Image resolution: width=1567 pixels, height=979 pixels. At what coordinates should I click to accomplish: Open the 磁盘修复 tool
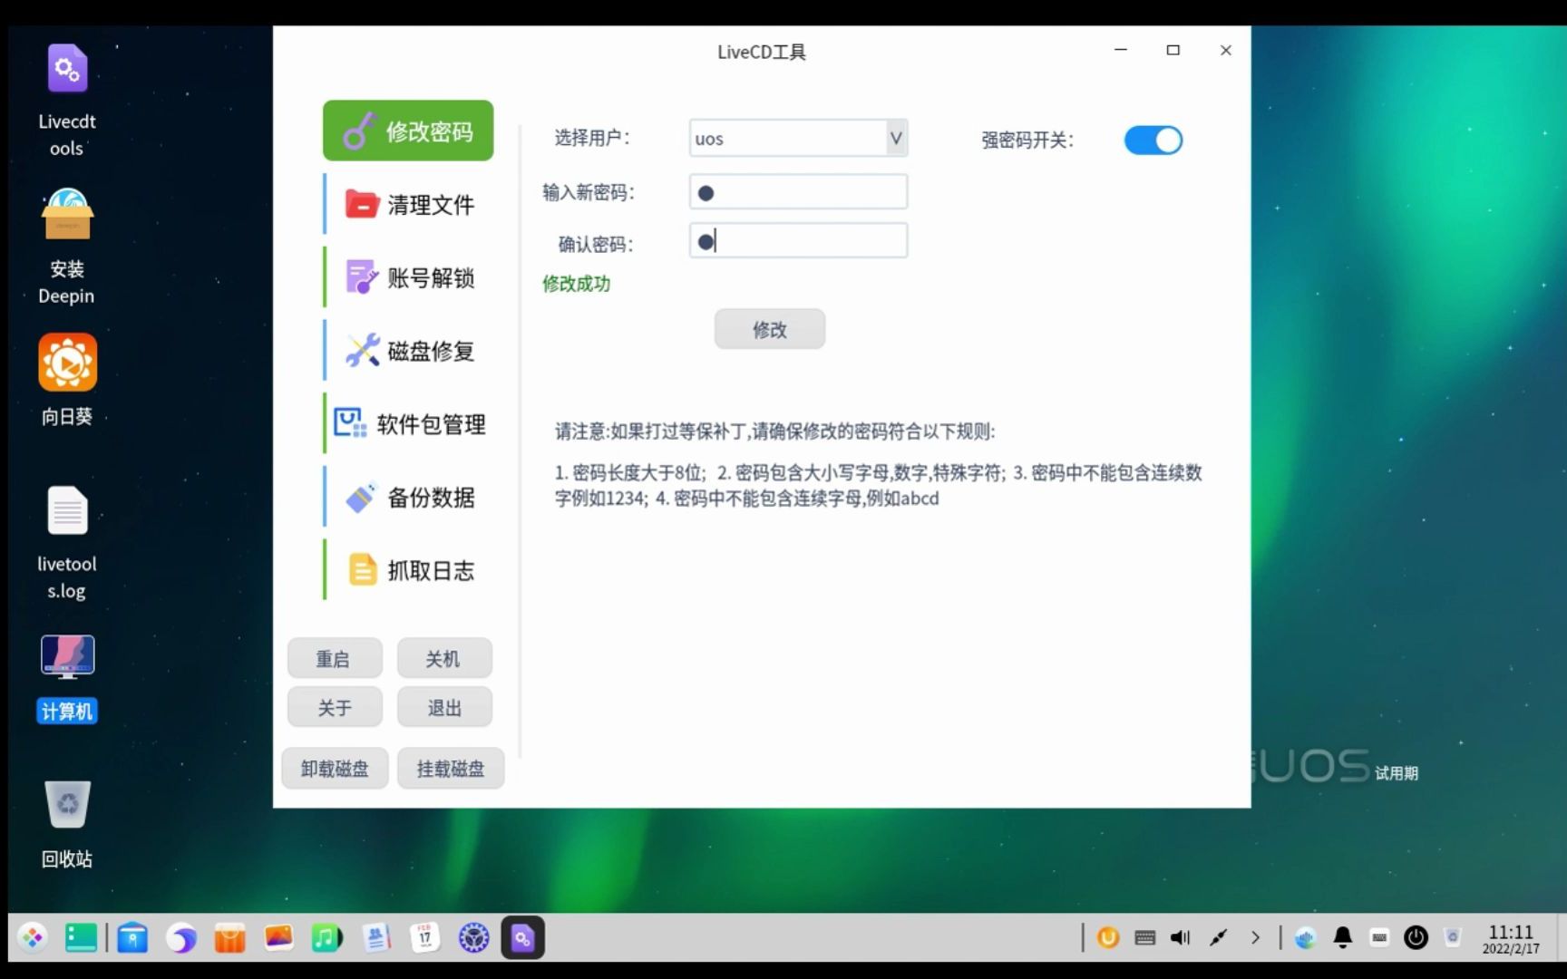pos(408,350)
